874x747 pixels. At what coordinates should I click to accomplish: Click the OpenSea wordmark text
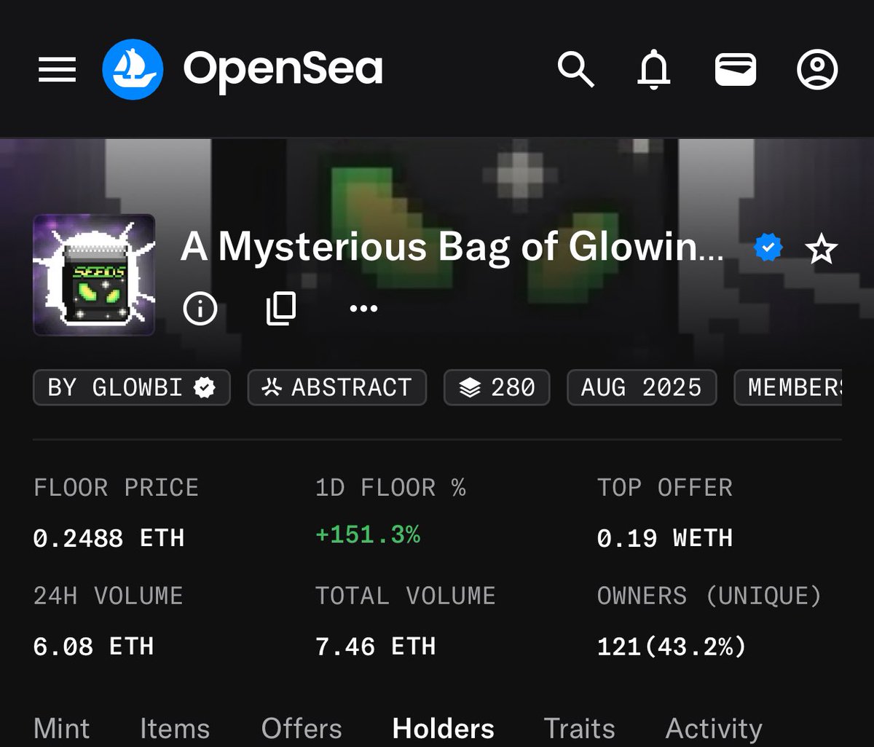pyautogui.click(x=283, y=70)
